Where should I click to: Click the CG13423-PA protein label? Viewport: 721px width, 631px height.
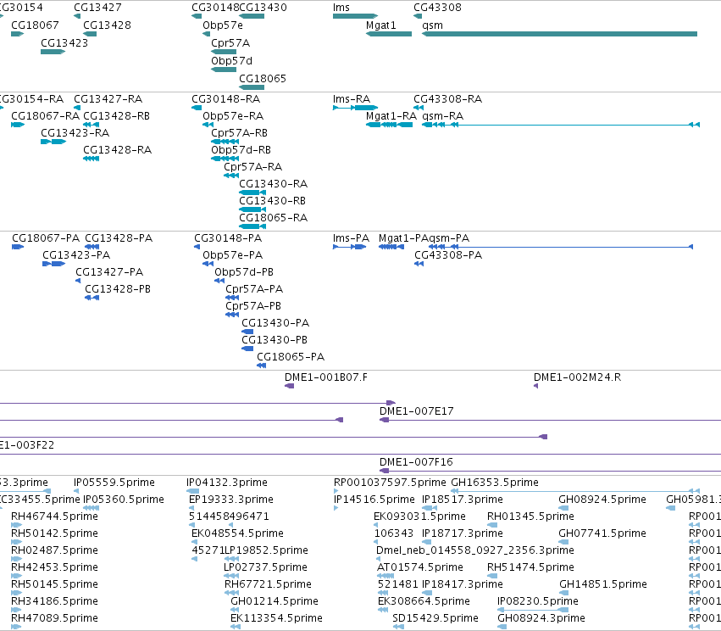(x=76, y=255)
